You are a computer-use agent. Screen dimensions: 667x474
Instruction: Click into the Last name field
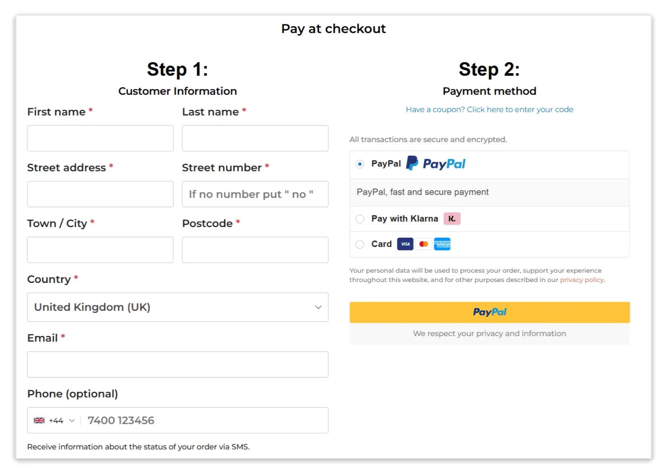255,138
